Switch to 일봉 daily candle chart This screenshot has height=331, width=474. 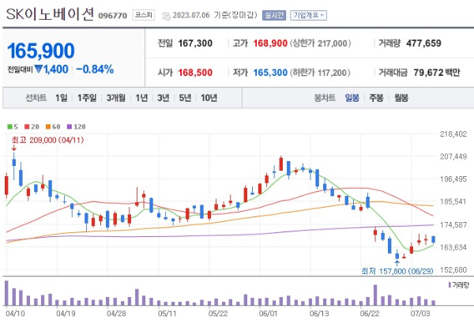tap(352, 98)
